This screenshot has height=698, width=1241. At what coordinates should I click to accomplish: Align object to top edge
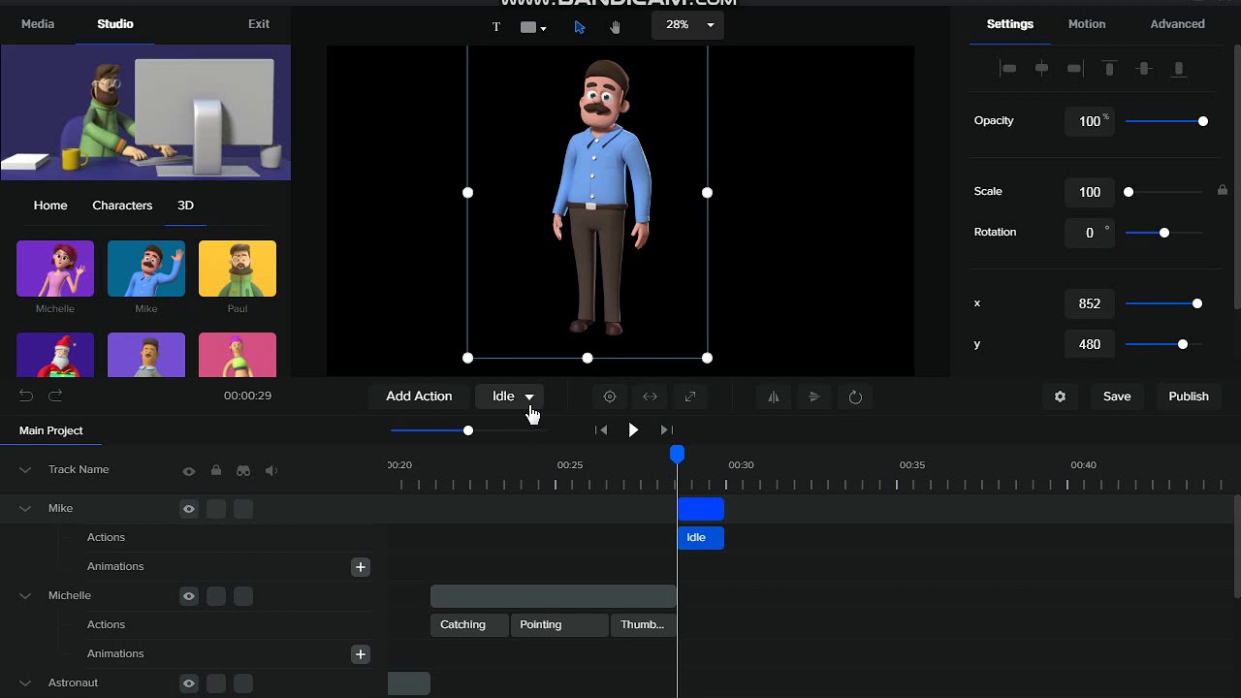pyautogui.click(x=1110, y=69)
